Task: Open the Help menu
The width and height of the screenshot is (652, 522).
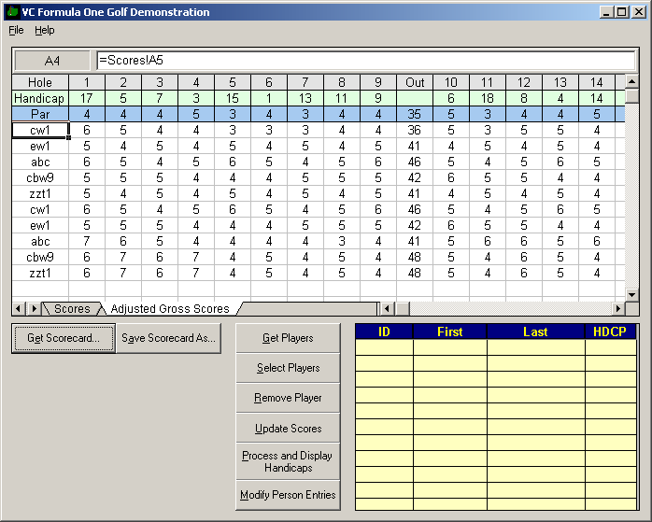Action: click(x=45, y=30)
